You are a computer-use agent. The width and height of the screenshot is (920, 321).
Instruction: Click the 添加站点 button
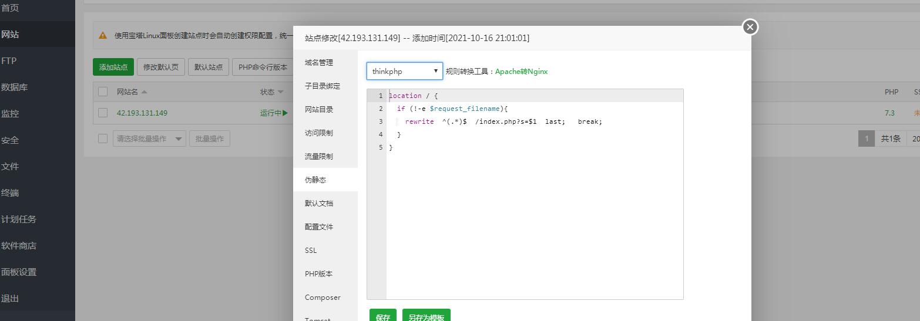point(113,67)
